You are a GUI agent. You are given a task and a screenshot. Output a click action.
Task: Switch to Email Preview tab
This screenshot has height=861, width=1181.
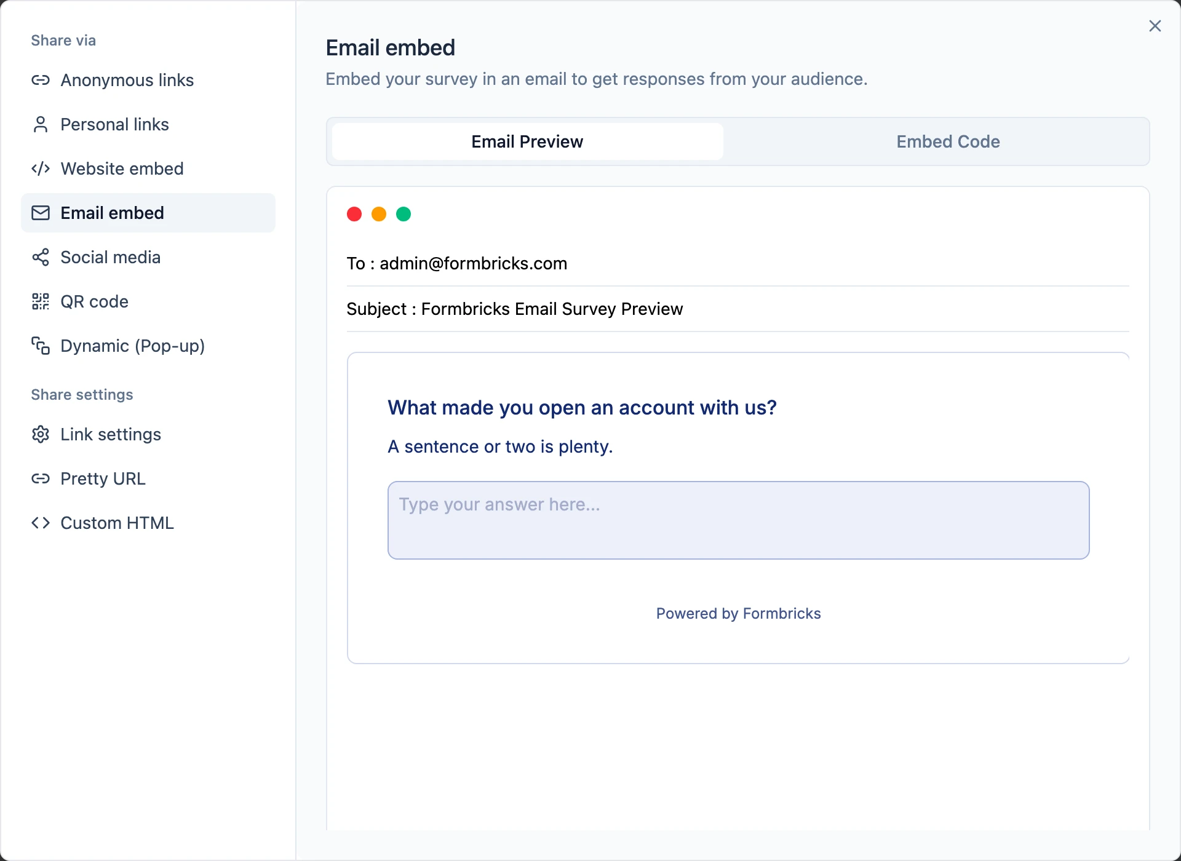[x=527, y=141]
